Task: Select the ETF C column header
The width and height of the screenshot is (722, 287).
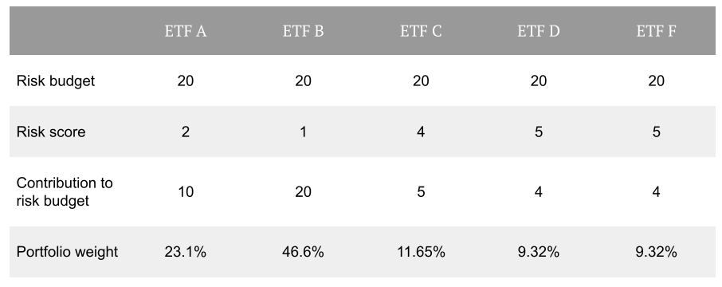Action: (x=421, y=31)
